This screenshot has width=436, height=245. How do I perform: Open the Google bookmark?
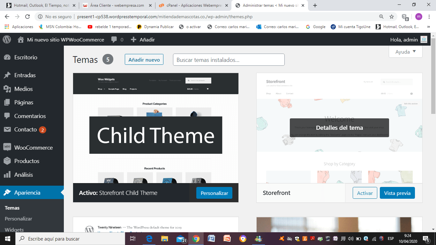(x=316, y=27)
